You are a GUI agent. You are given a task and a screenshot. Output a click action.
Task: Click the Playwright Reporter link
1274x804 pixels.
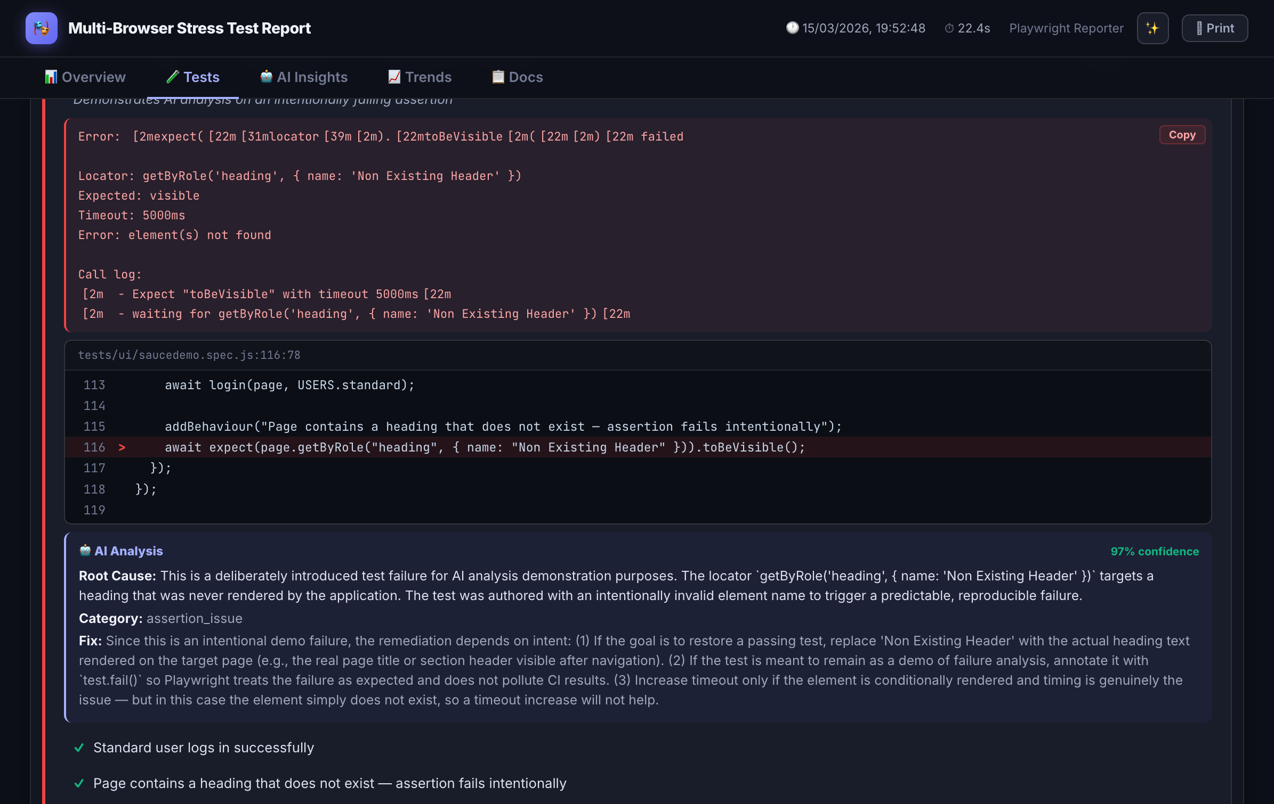[x=1066, y=28]
